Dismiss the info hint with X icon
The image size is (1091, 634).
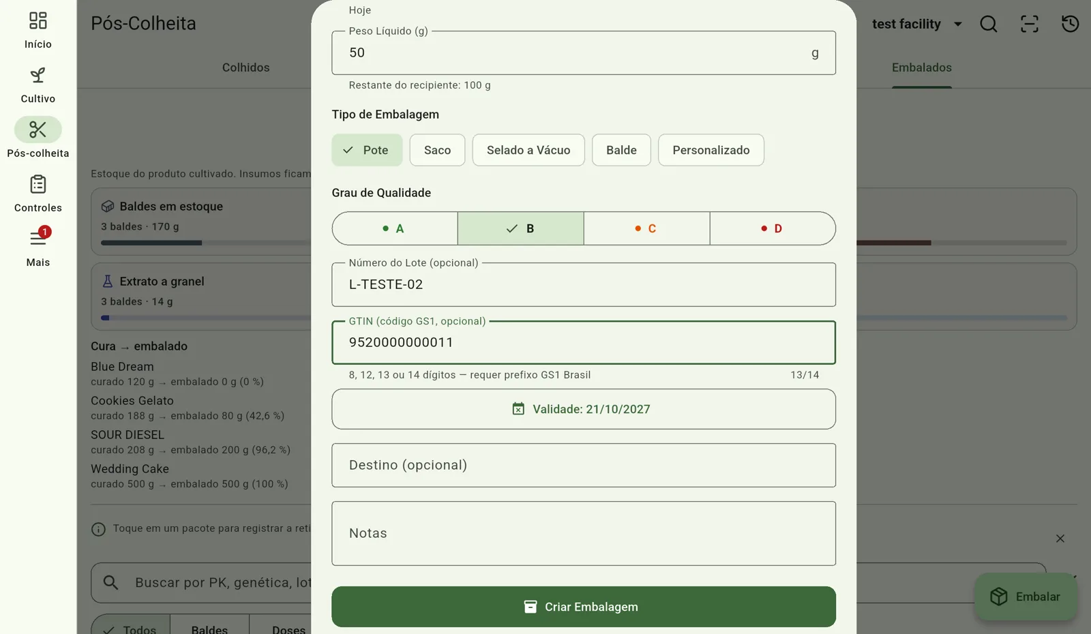point(1060,539)
